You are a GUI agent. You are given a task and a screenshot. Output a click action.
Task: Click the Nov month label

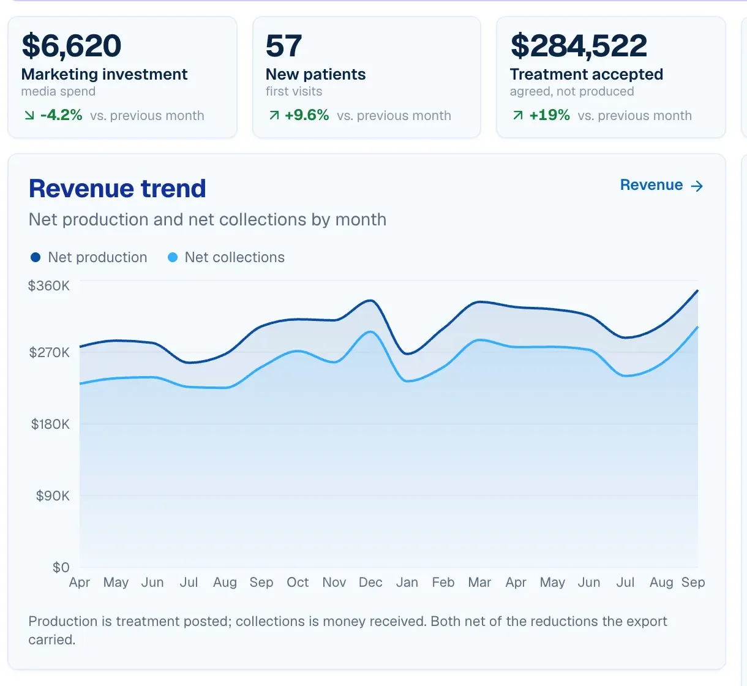[x=334, y=582]
